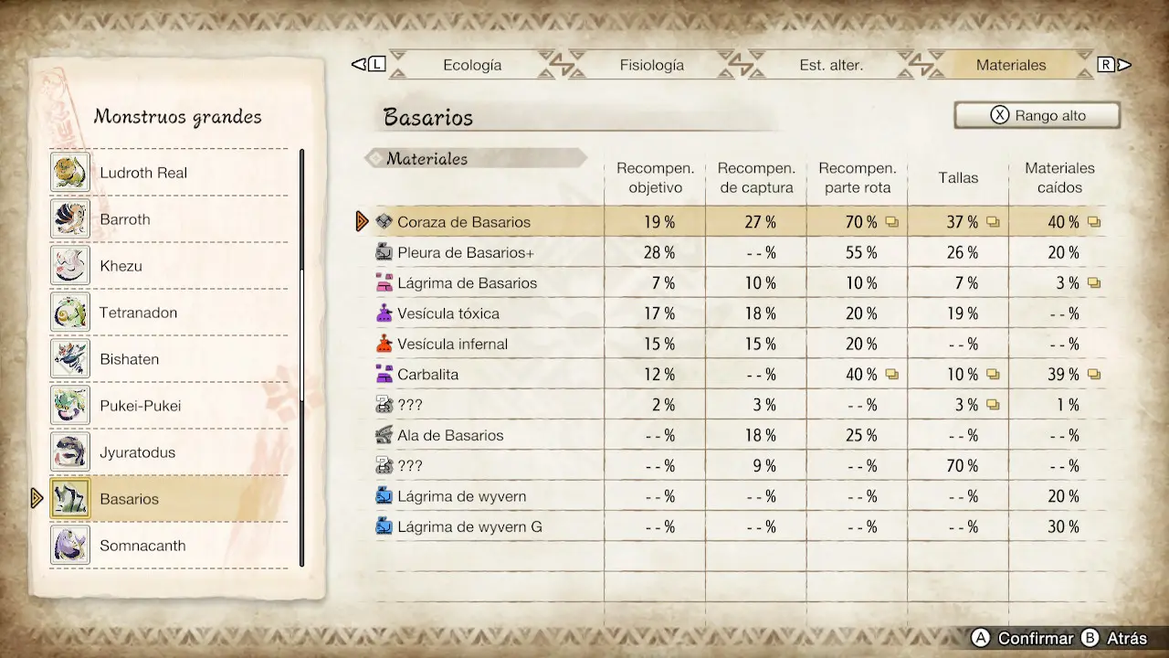
Task: Switch to the Ecología tab
Action: coord(472,65)
